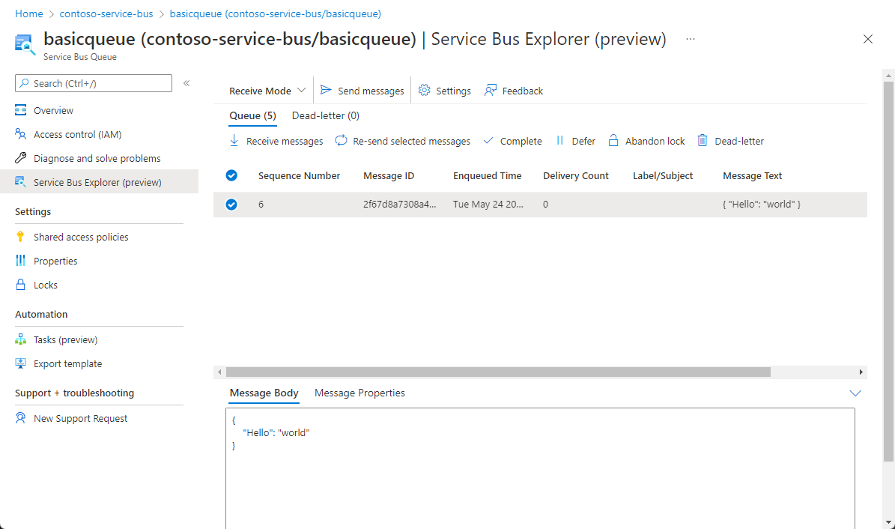Screen dimensions: 895x529
Task: Click the Export template icon
Action: point(20,363)
